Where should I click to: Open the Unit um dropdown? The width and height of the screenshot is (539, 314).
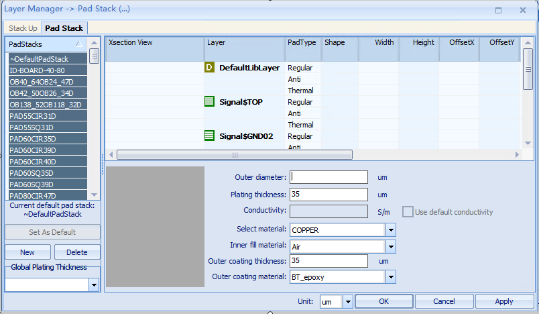(348, 302)
